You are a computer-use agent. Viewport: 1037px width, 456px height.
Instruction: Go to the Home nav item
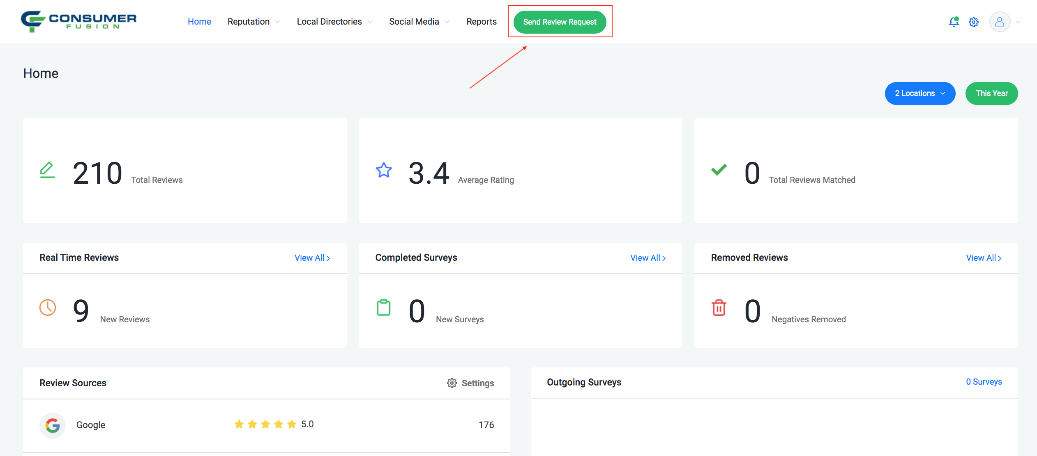point(199,22)
